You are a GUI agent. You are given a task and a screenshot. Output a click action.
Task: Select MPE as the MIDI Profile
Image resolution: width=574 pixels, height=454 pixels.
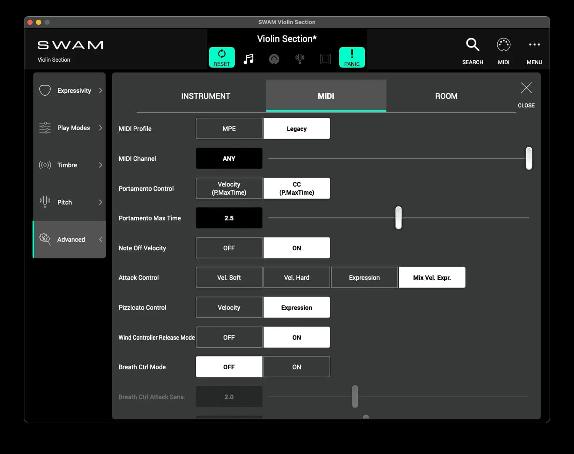[x=229, y=128]
